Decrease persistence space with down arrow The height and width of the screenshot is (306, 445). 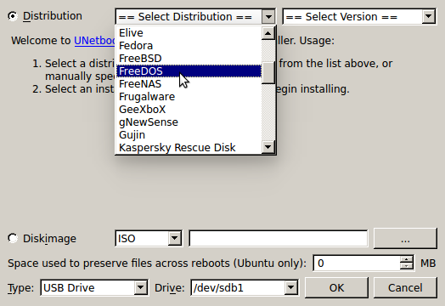(407, 267)
